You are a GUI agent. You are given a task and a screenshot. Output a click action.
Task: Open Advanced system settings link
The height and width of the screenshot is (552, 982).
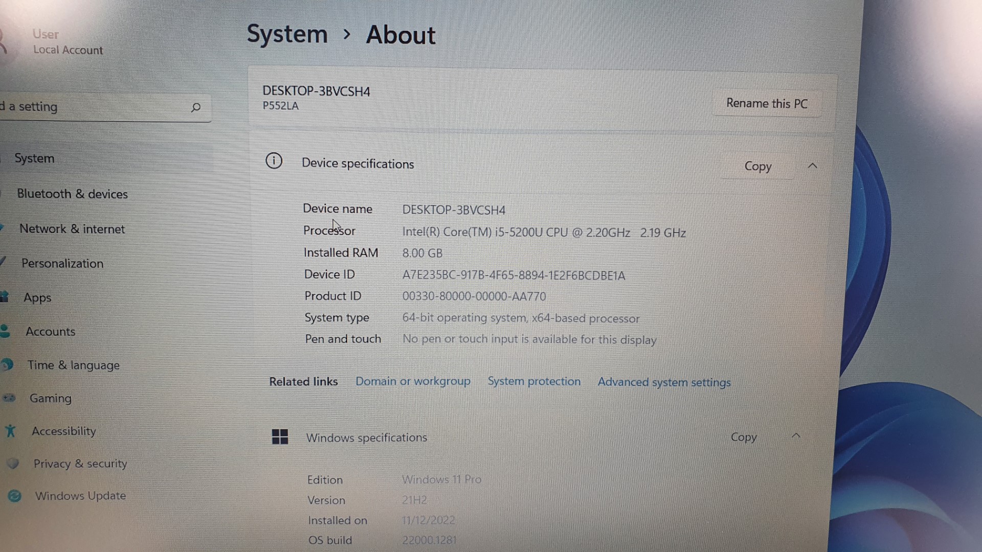coord(664,382)
